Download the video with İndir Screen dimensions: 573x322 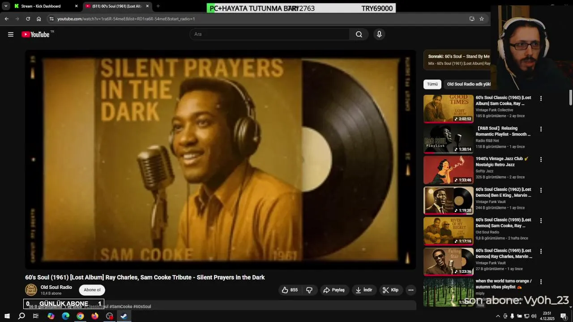click(364, 290)
